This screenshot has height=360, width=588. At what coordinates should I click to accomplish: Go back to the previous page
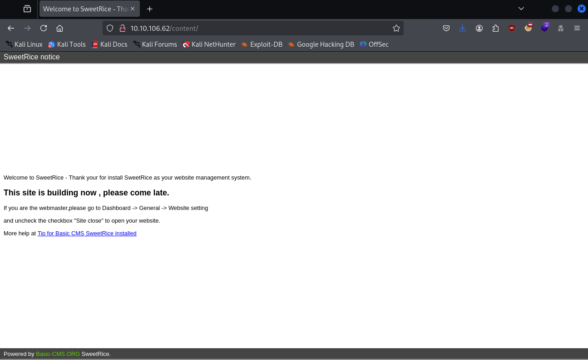(x=11, y=28)
